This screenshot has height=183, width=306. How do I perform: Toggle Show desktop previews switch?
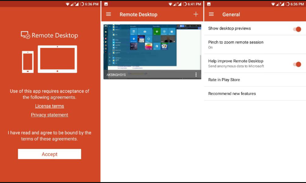[x=297, y=29]
